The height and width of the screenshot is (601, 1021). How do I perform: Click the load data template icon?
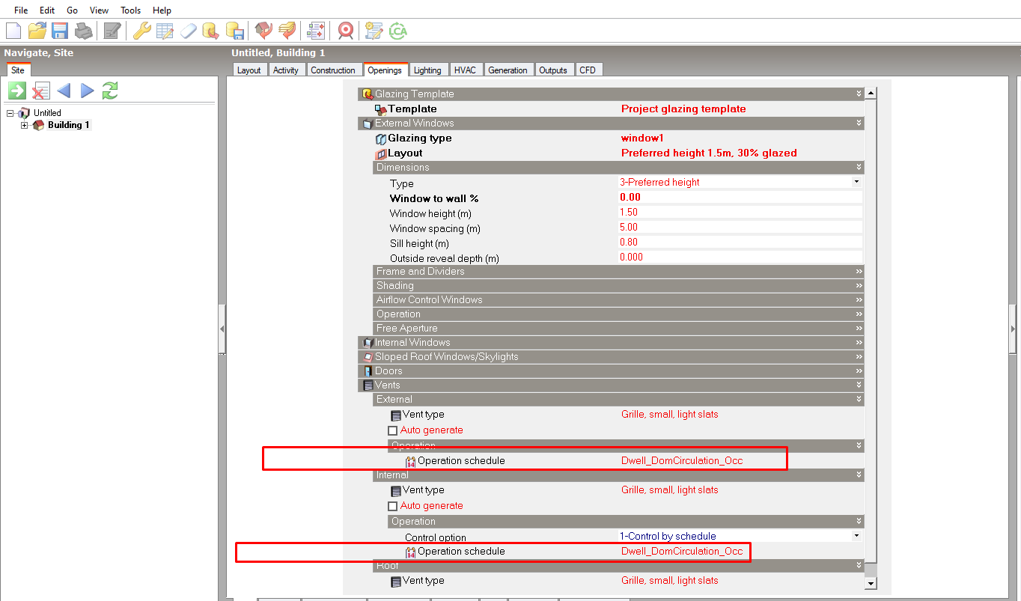tap(211, 31)
